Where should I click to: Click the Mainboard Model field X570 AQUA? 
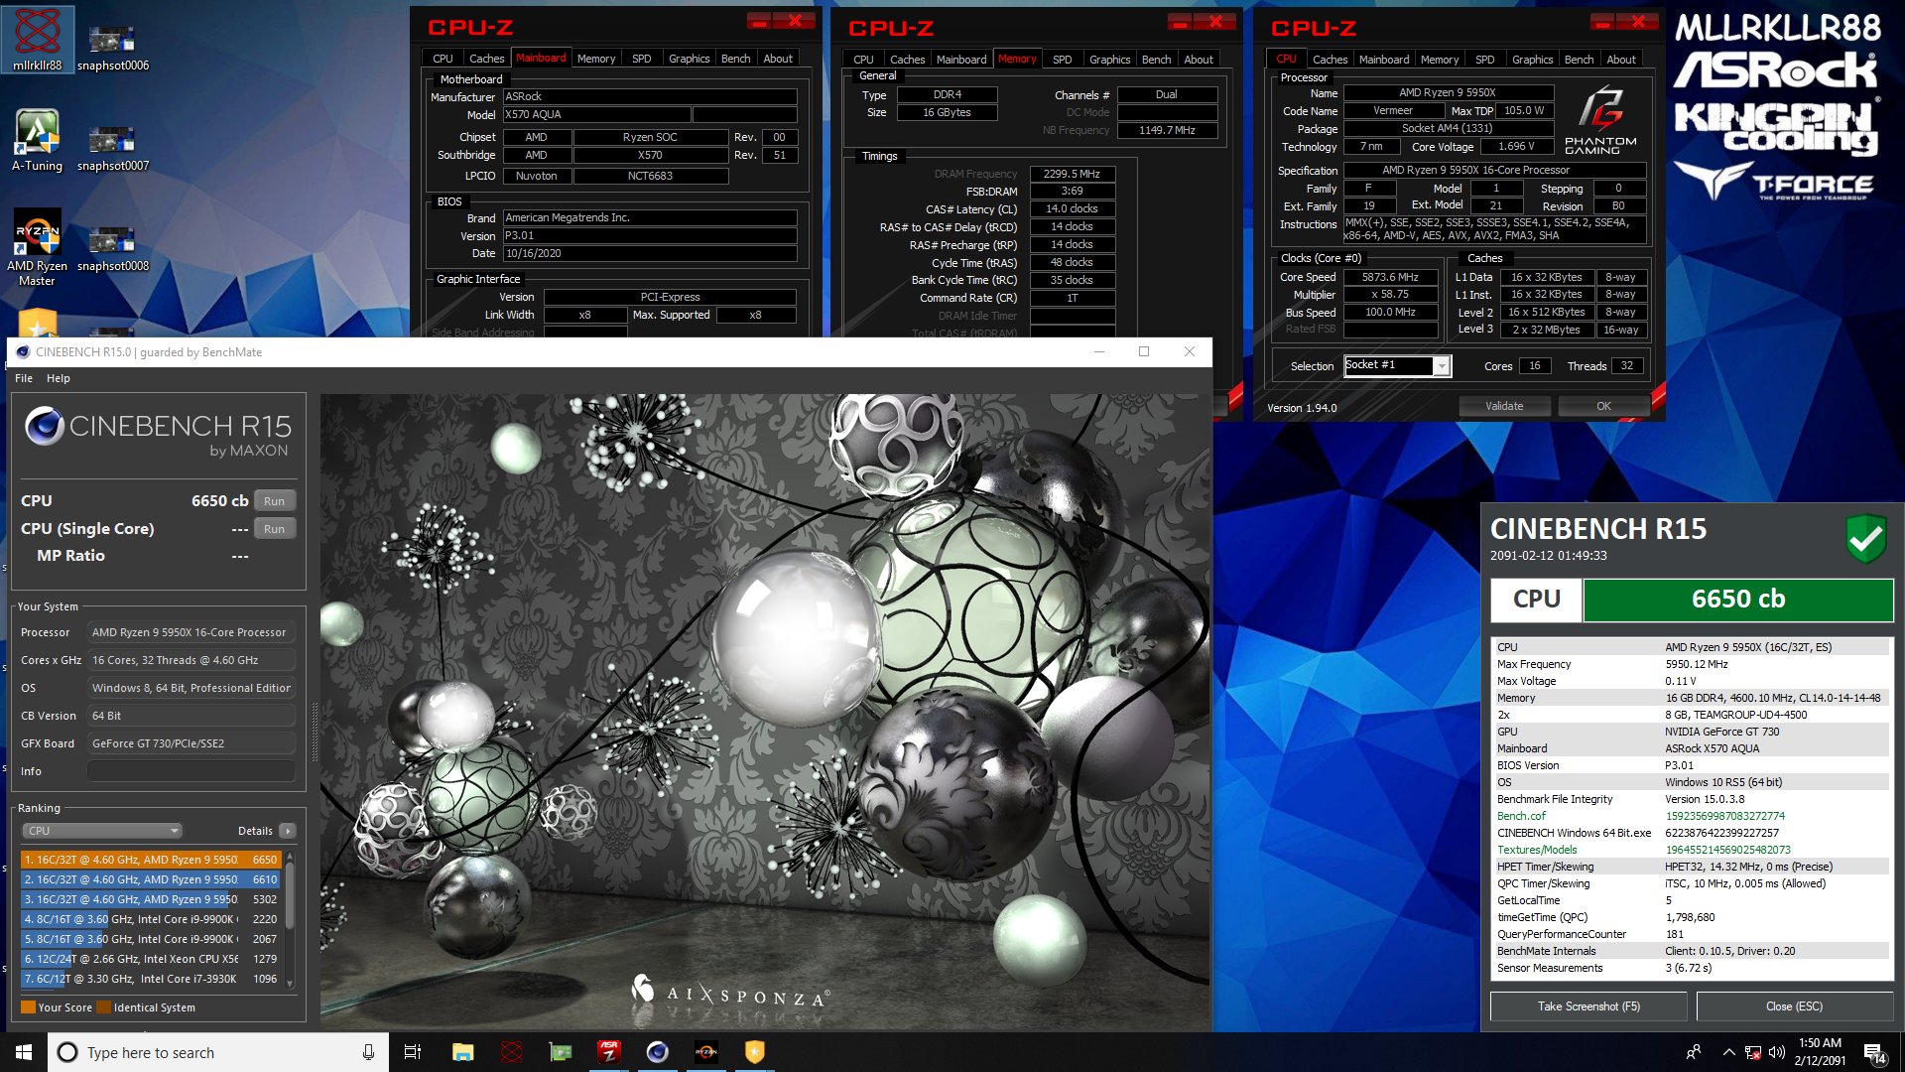click(596, 115)
